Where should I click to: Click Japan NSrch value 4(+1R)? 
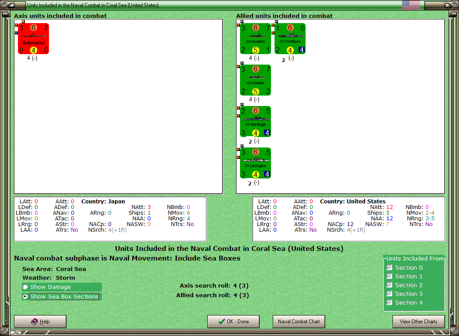click(117, 230)
